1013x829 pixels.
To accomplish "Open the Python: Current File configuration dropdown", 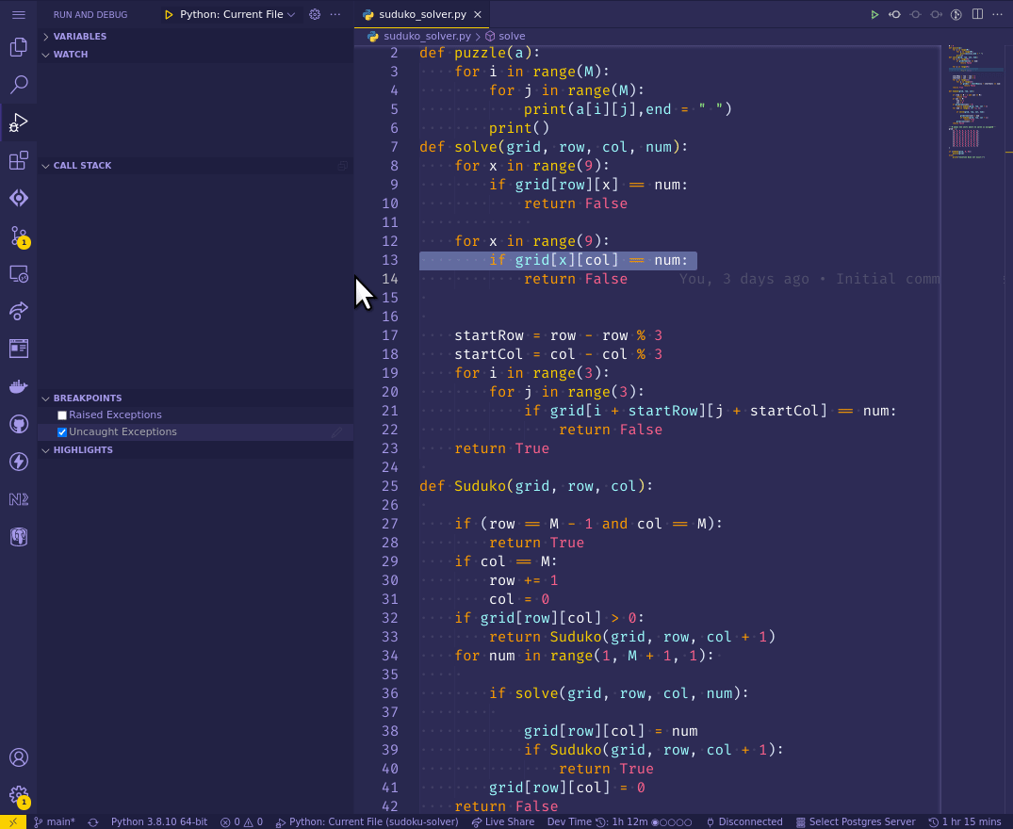I will 232,14.
